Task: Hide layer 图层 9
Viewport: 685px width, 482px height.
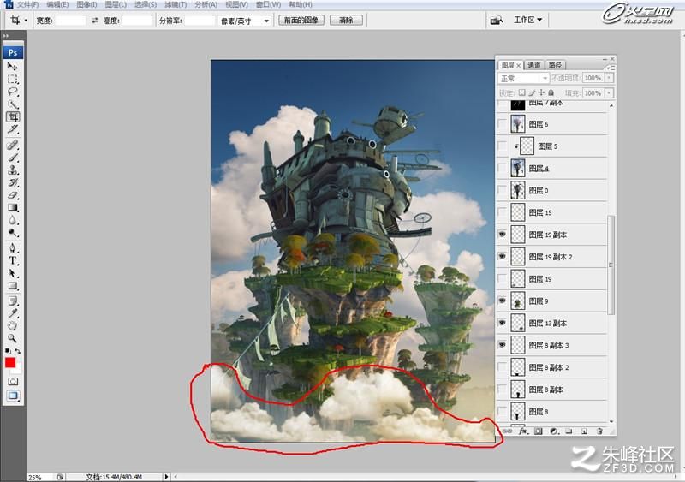Action: pos(503,301)
